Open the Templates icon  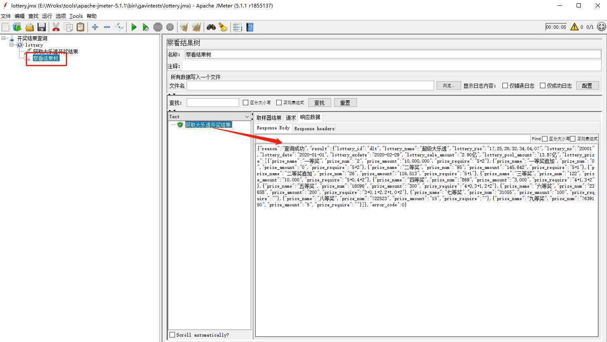(17, 27)
